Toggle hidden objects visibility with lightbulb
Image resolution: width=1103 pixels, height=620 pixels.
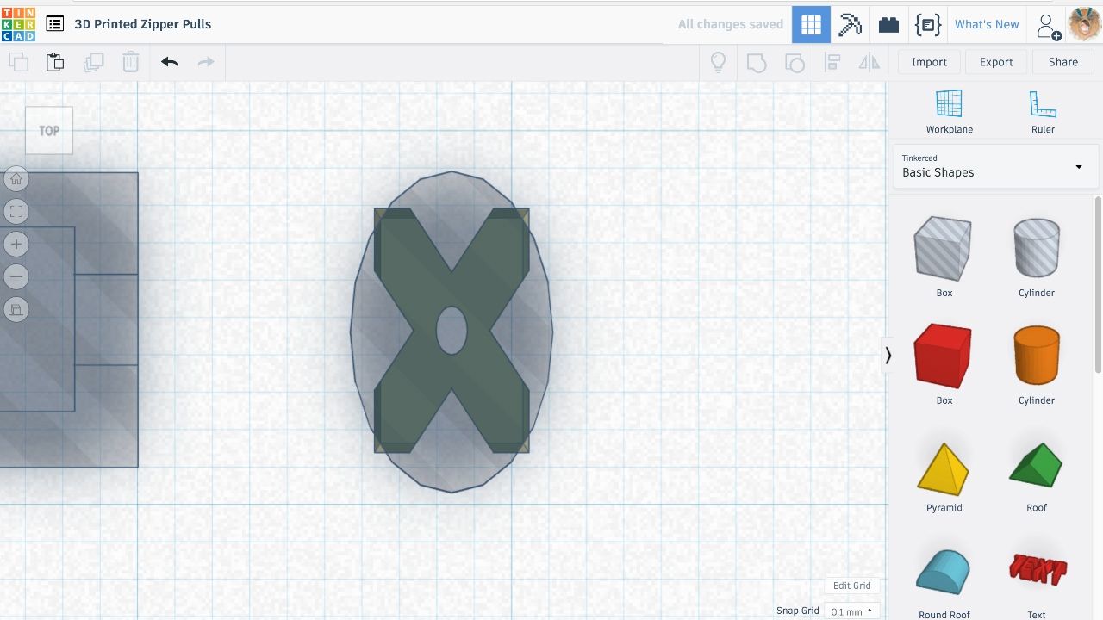coord(718,61)
